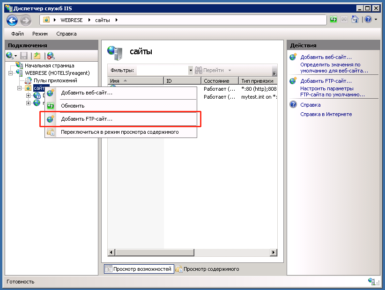
Task: Open Справка link in Действия pane
Action: pyautogui.click(x=311, y=105)
